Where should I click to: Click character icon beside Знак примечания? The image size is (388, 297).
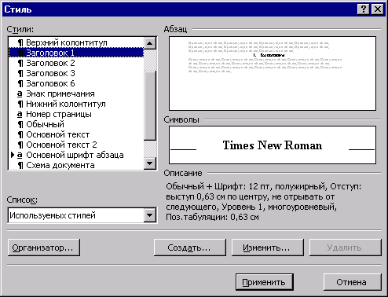(20, 93)
